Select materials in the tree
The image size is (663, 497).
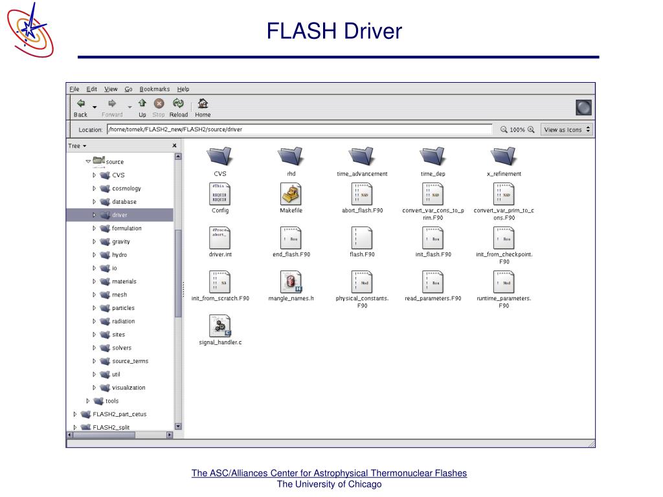click(x=124, y=282)
